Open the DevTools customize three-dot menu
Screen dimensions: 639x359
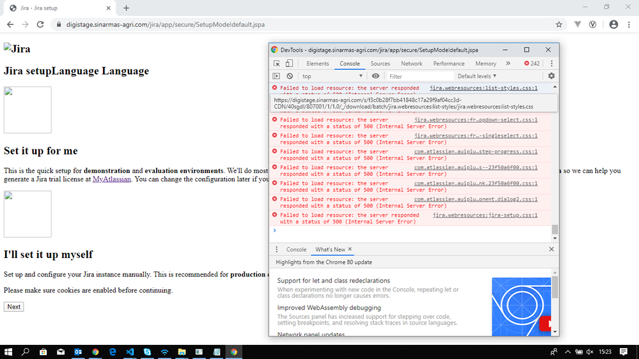point(552,63)
